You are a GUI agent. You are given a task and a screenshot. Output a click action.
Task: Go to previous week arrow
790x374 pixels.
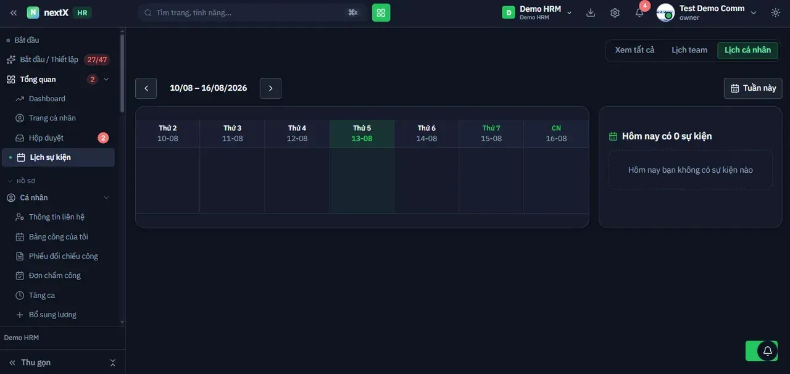point(146,88)
